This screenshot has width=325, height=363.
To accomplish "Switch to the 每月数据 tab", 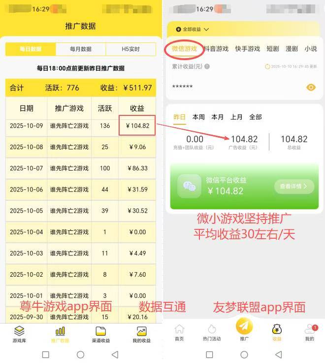I will coord(81,49).
